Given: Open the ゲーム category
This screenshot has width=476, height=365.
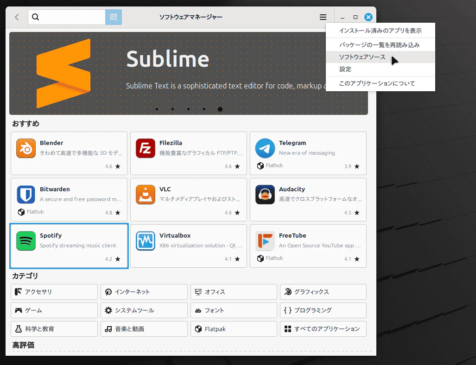Looking at the screenshot, I should (54, 310).
